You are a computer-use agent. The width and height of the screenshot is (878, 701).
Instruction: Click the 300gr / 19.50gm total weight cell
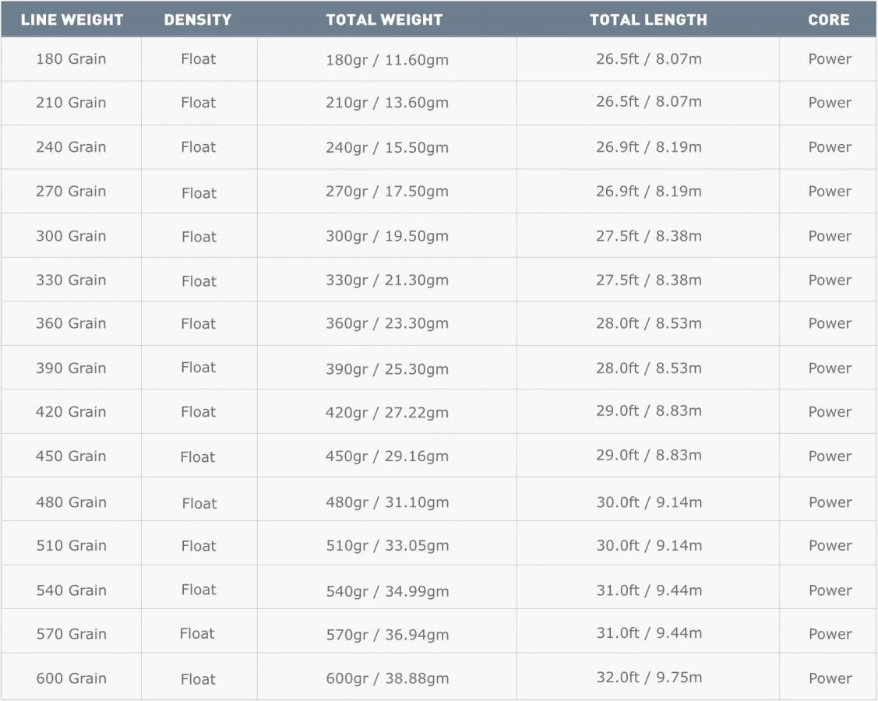click(x=387, y=237)
